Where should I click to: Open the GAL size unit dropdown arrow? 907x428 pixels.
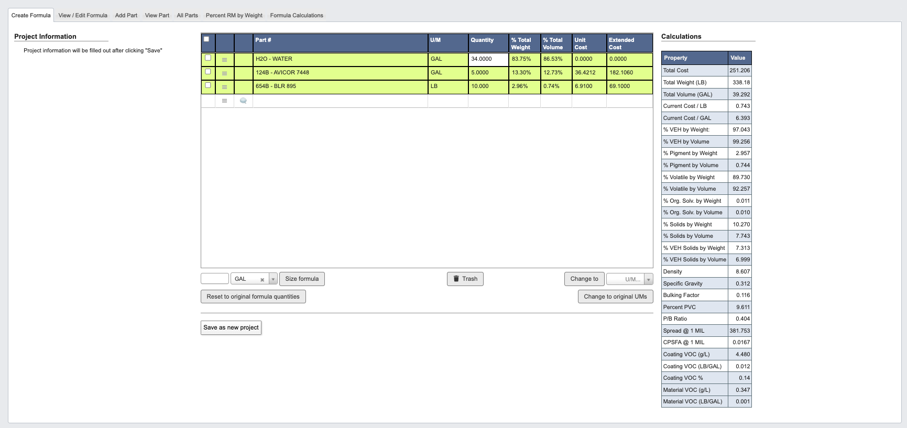pos(273,279)
